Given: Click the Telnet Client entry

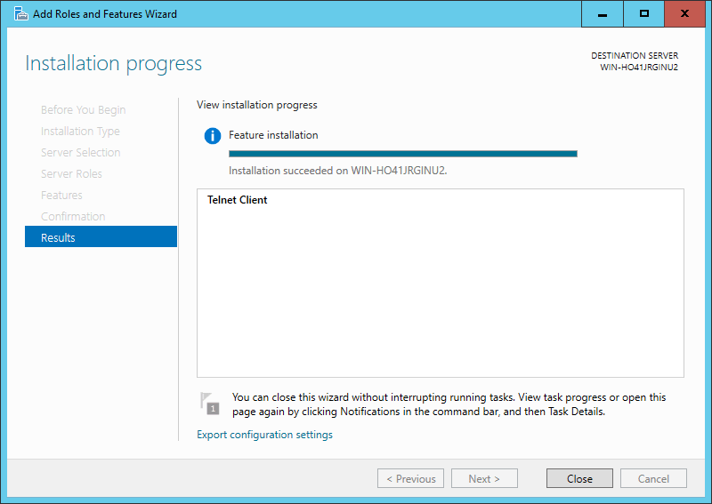Looking at the screenshot, I should point(237,200).
